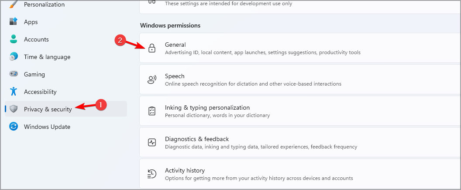Select Time & language in sidebar
This screenshot has width=461, height=190.
click(x=47, y=57)
